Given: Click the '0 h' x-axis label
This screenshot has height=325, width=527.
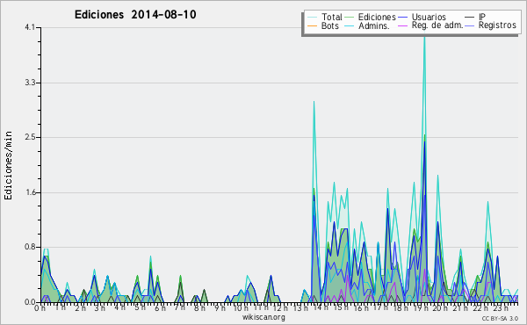Looking at the screenshot, I should [40, 308].
